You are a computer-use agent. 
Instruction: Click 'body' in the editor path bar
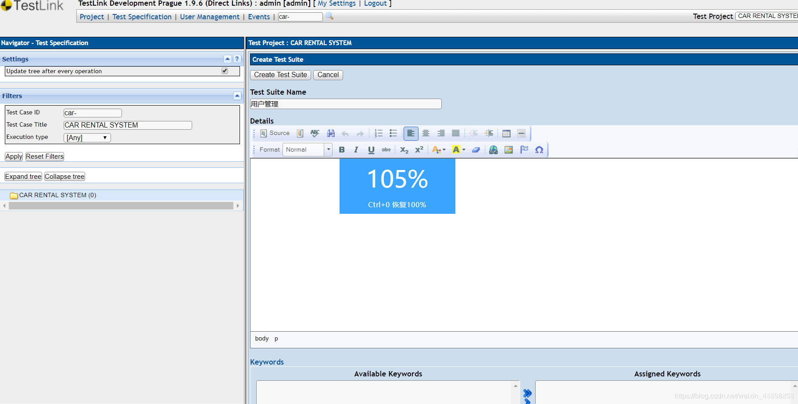pyautogui.click(x=262, y=338)
